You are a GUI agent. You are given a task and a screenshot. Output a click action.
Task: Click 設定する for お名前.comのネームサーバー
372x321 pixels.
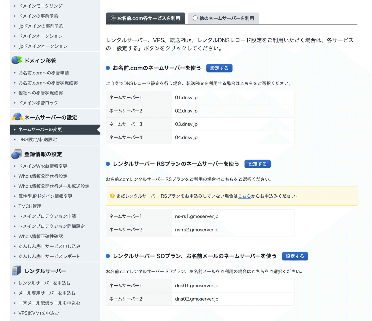click(219, 68)
